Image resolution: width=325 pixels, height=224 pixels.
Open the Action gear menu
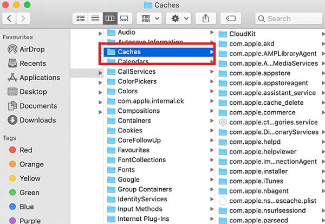click(179, 18)
